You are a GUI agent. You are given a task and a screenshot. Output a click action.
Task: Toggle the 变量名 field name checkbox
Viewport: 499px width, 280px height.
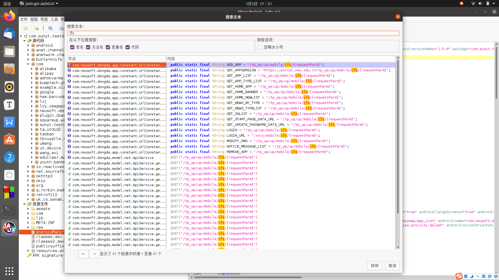pyautogui.click(x=108, y=47)
